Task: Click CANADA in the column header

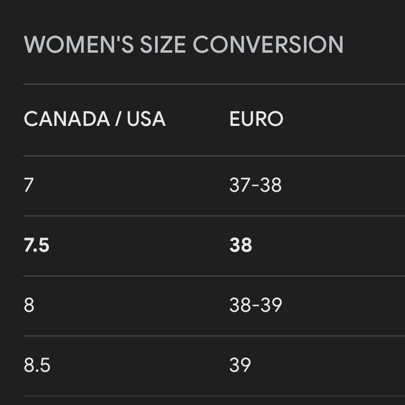Action: pos(67,119)
